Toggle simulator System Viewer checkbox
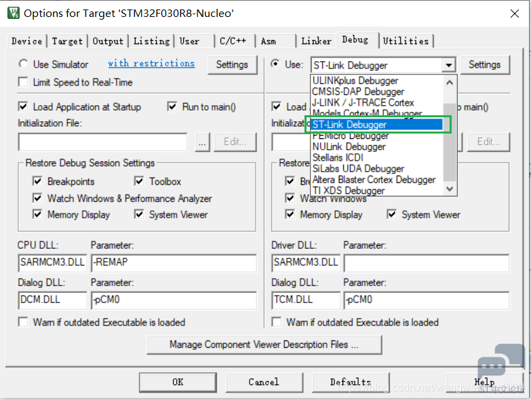 [139, 214]
